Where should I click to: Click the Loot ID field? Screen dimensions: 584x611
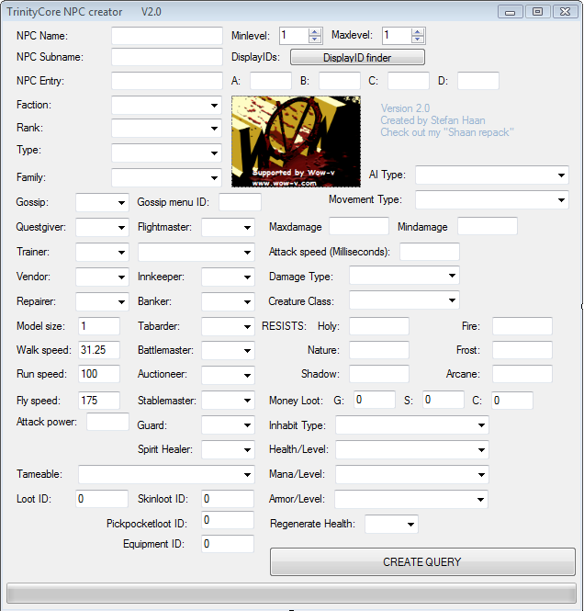102,499
